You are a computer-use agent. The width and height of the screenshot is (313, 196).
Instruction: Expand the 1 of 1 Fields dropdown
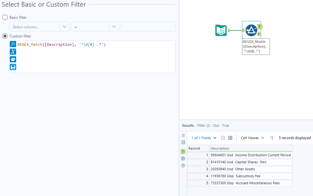[x=204, y=138]
